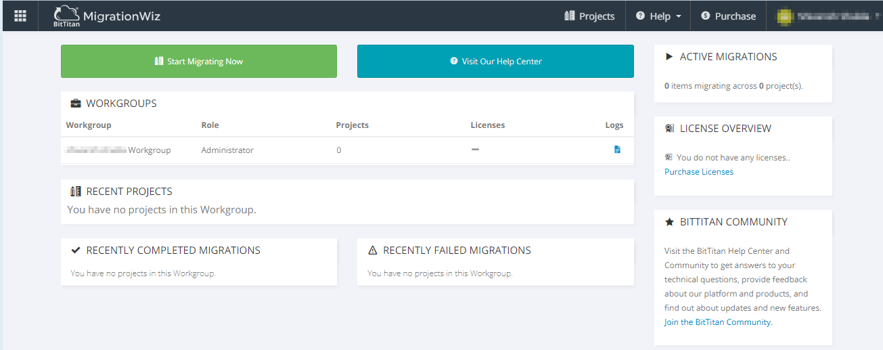Expand the Help dropdown menu
Viewport: 883px width, 350px height.
point(658,16)
